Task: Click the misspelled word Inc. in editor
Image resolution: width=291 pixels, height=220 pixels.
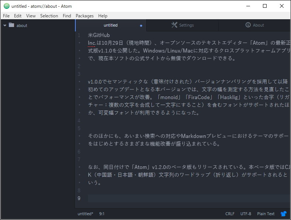Action: click(92, 43)
